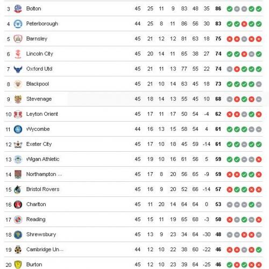269x269 pixels.
Task: Select the Burton yellow crest icon
Action: click(x=18, y=265)
